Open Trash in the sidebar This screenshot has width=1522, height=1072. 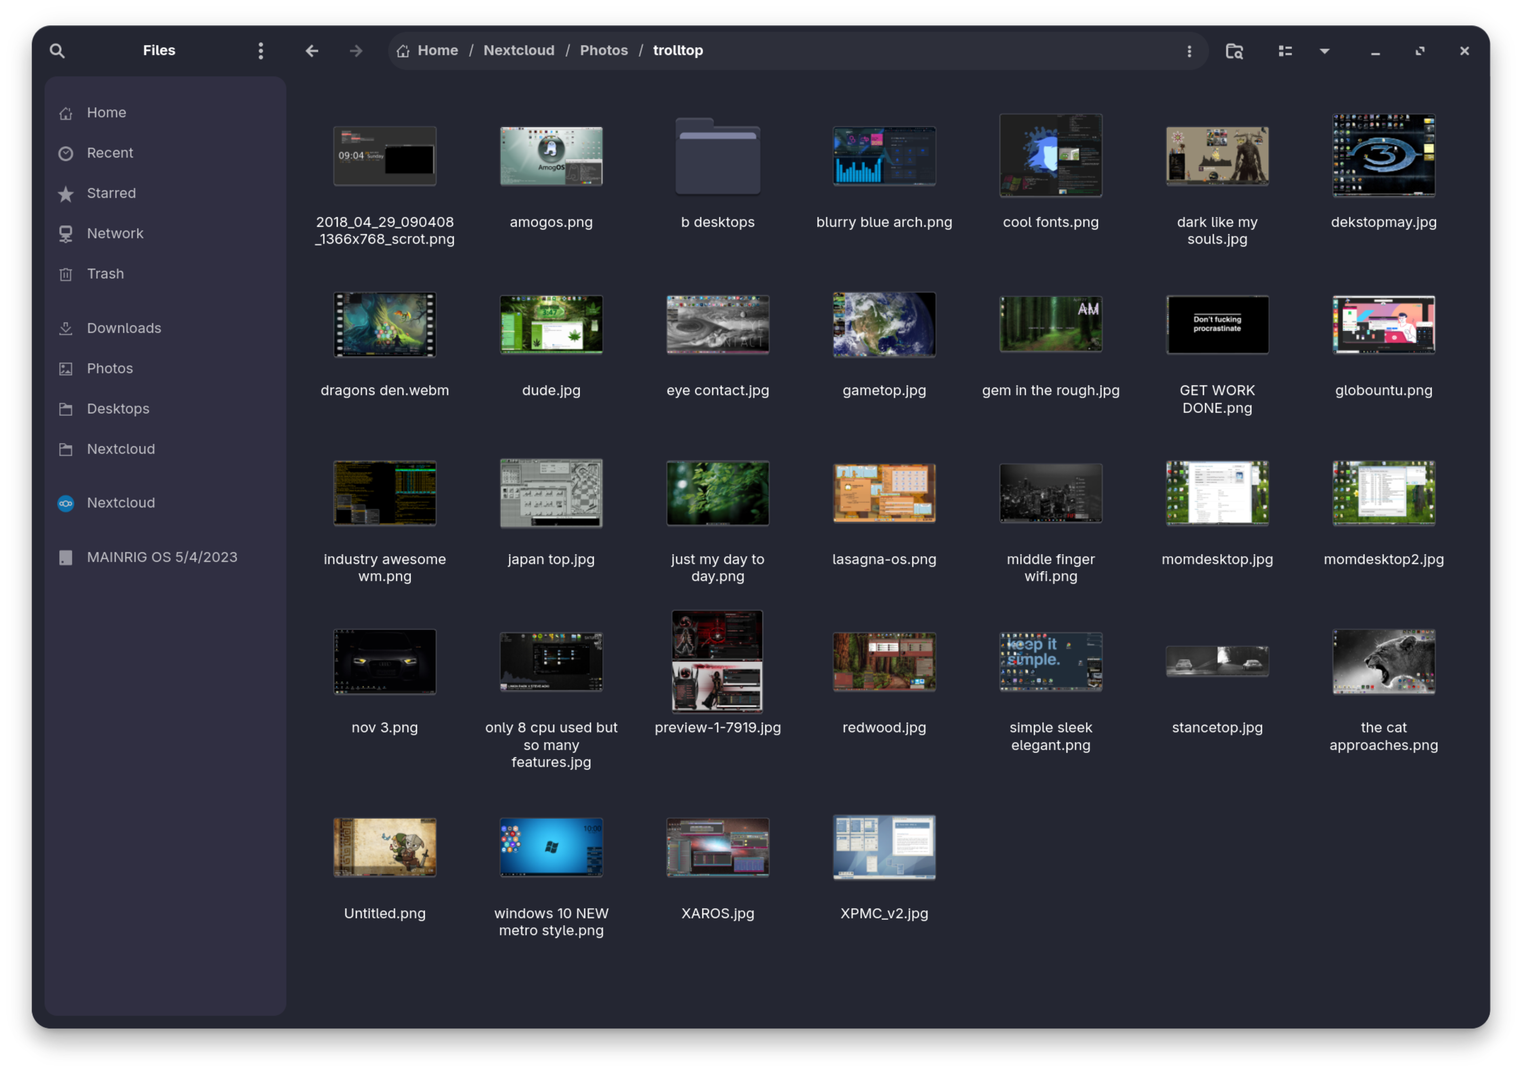click(165, 274)
